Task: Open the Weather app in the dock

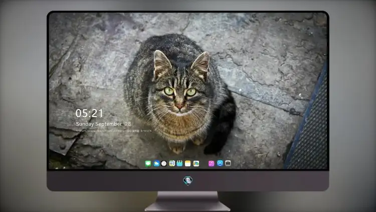Action: [x=156, y=163]
